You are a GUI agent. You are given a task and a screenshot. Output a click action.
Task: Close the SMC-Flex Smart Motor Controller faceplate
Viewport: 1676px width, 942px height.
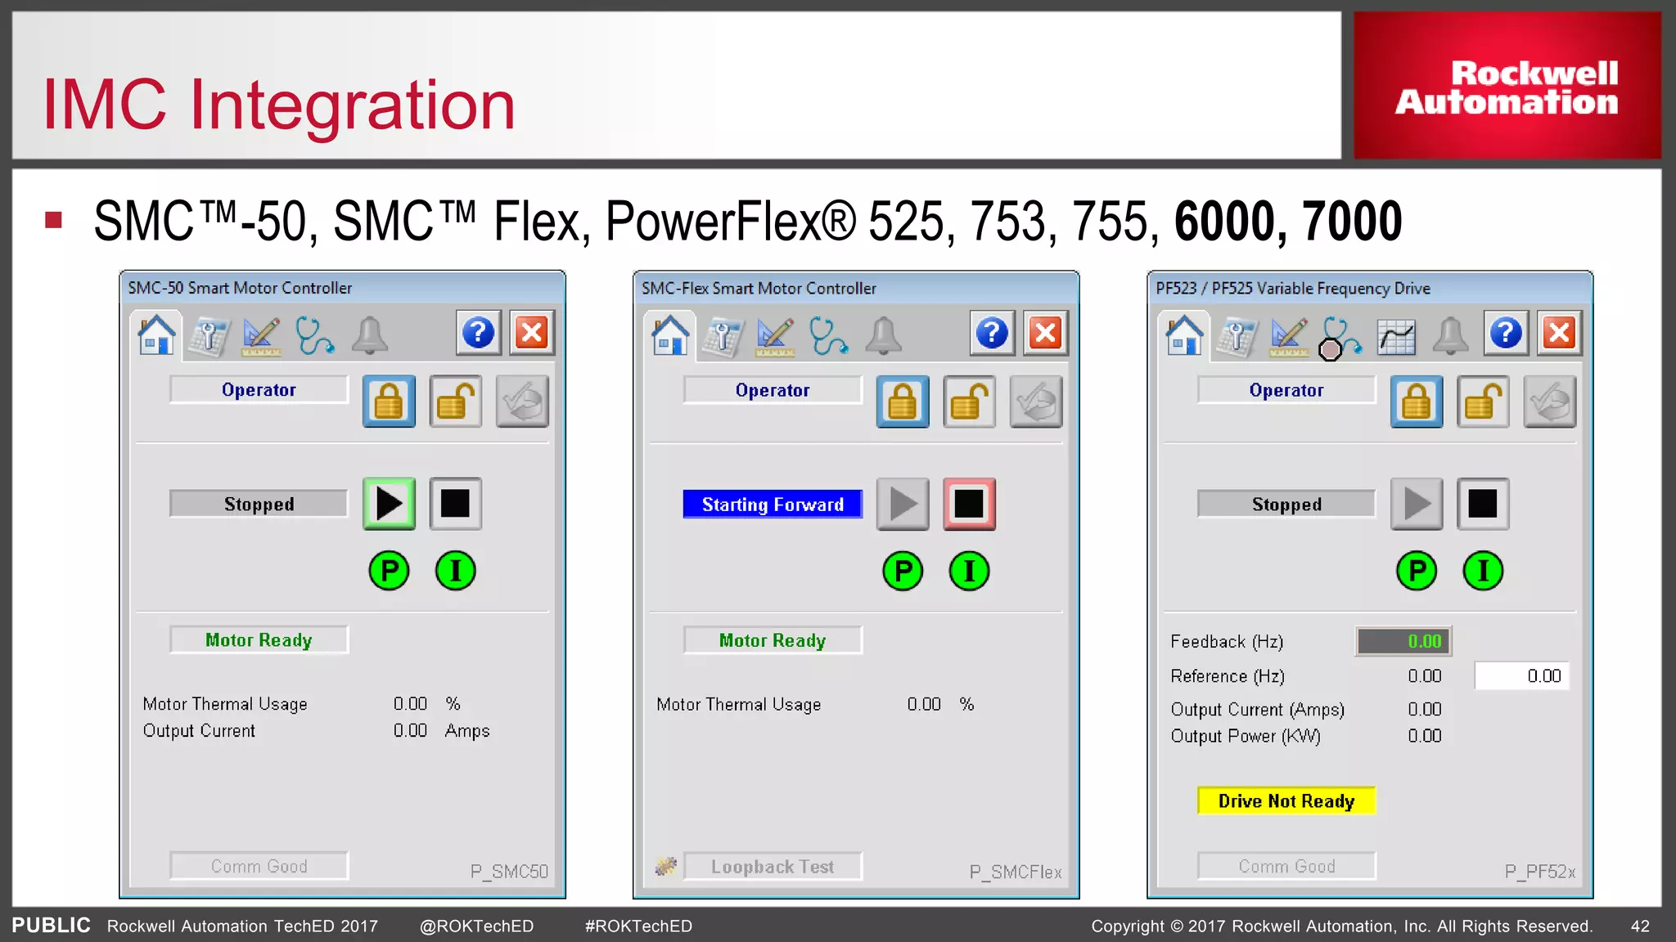[1046, 333]
